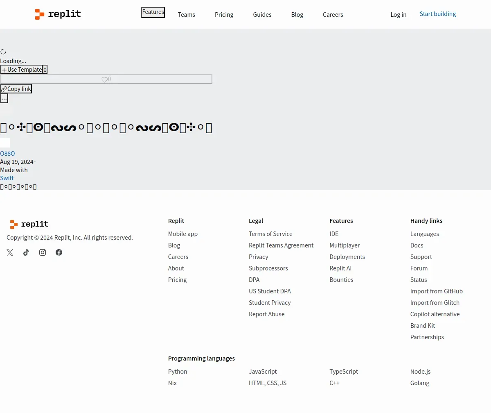Open Forum footer link

(x=419, y=268)
